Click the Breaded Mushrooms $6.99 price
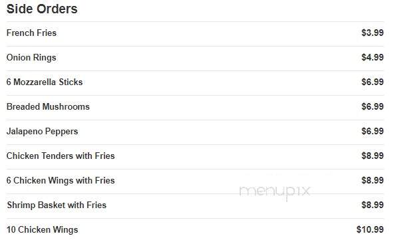The image size is (394, 246). 373,106
